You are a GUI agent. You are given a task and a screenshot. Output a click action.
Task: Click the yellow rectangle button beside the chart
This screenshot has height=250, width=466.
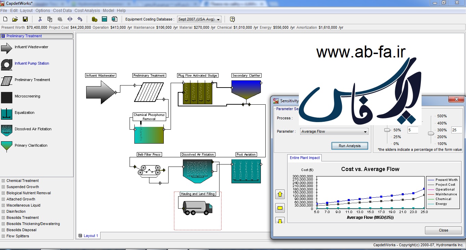(x=280, y=208)
